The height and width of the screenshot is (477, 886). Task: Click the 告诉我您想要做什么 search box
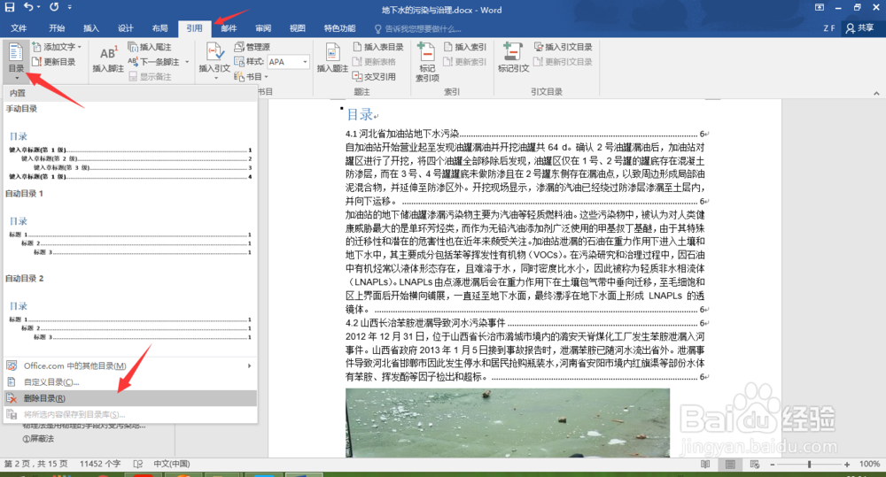pyautogui.click(x=418, y=28)
